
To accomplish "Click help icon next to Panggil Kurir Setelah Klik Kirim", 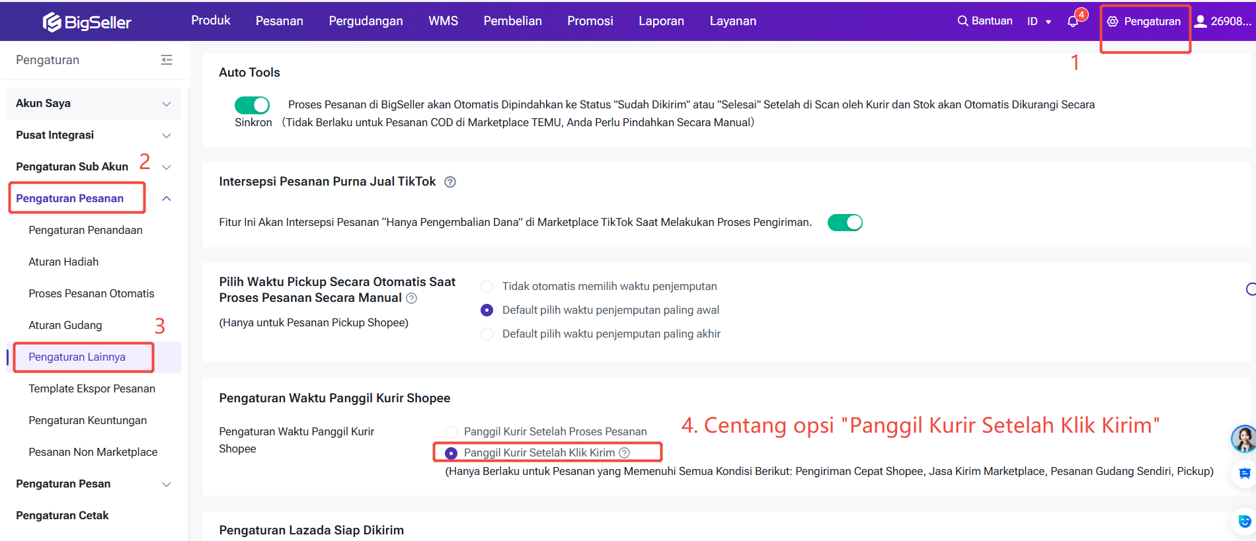I will (625, 452).
